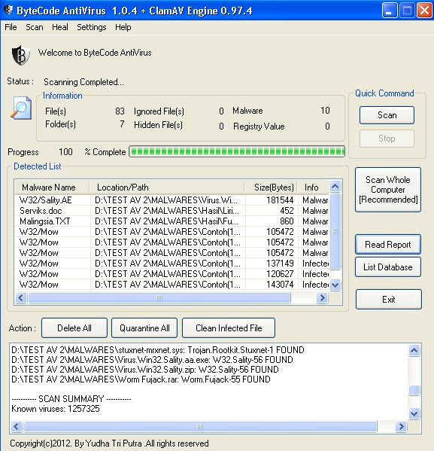Open the File menu
This screenshot has height=451, width=434.
click(11, 27)
